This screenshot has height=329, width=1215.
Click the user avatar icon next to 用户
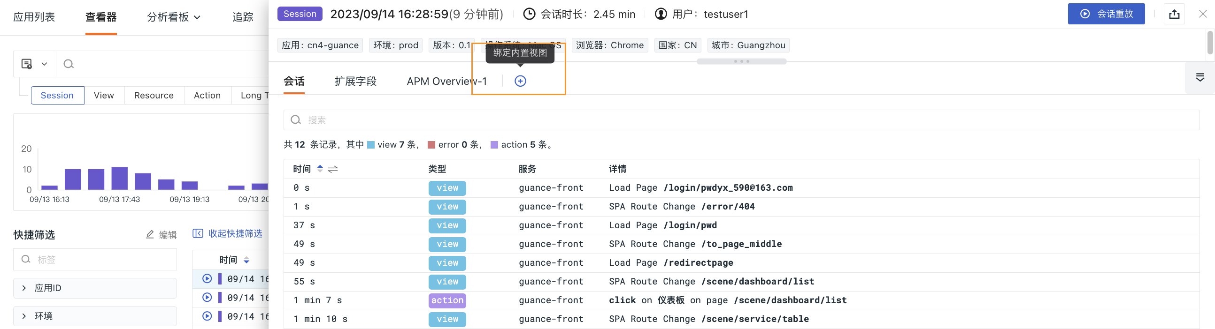pyautogui.click(x=661, y=14)
